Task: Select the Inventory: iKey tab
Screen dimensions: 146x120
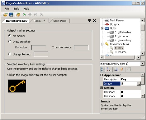Action: click(x=16, y=21)
